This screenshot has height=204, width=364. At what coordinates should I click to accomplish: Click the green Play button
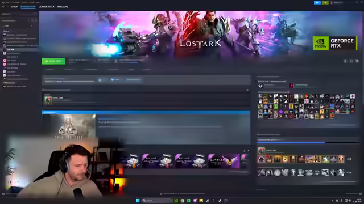click(x=53, y=61)
